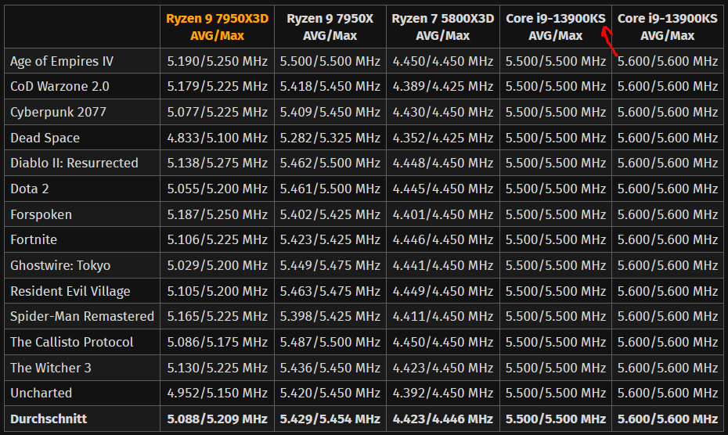
Task: Select the Fortnite row label
Action: click(x=34, y=239)
